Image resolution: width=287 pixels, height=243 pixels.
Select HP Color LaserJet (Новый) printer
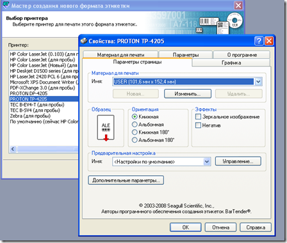tap(44, 65)
